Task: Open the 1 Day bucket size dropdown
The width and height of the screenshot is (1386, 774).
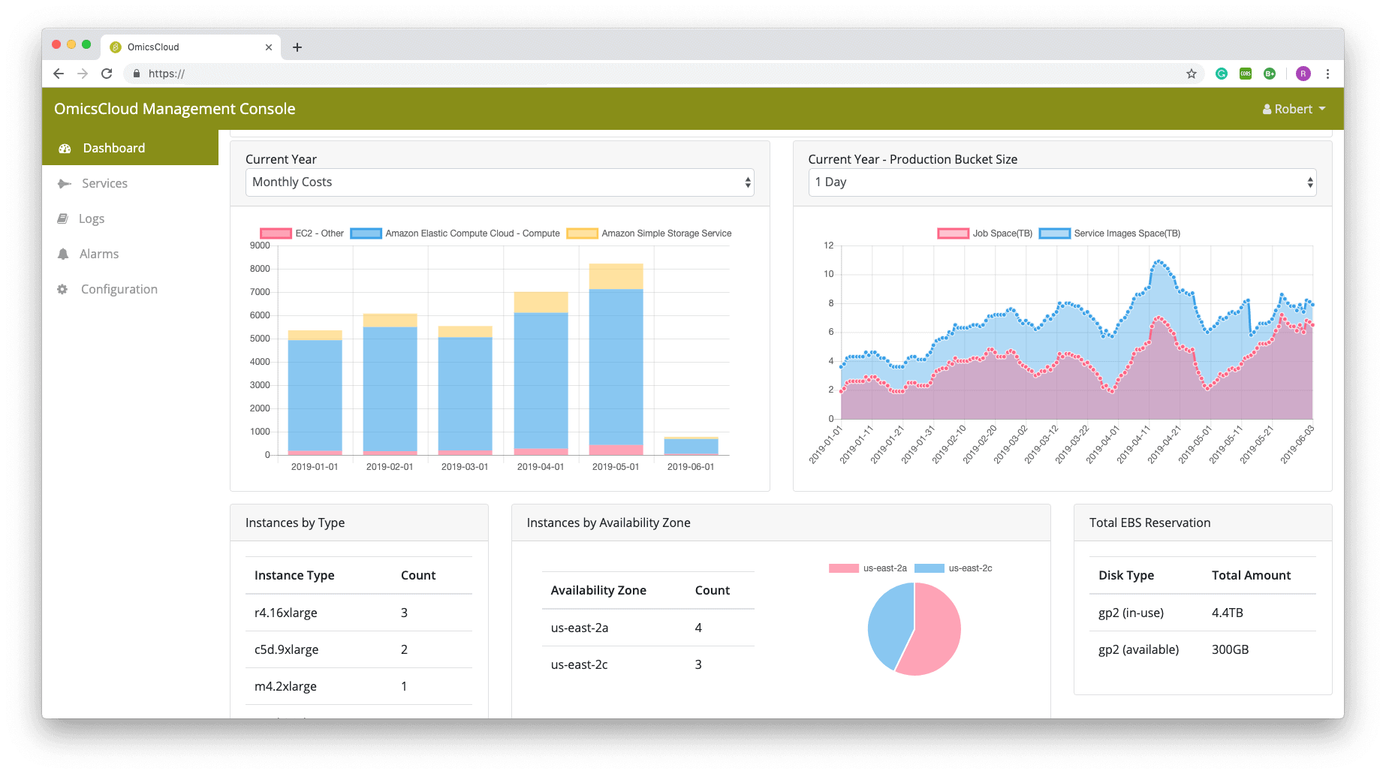Action: 1062,182
